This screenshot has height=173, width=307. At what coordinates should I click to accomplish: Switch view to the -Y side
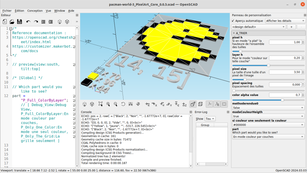pyautogui.click(x=169, y=104)
